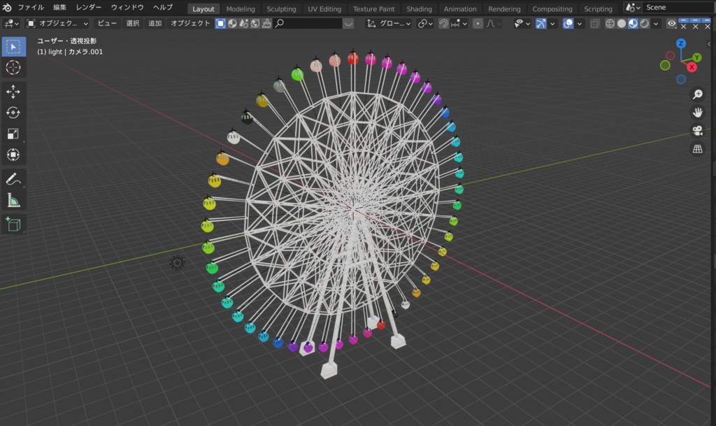Click the pan hand viewport icon
The width and height of the screenshot is (716, 426).
pyautogui.click(x=697, y=113)
